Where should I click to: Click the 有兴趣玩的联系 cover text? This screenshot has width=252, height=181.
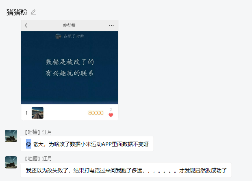click(70, 73)
